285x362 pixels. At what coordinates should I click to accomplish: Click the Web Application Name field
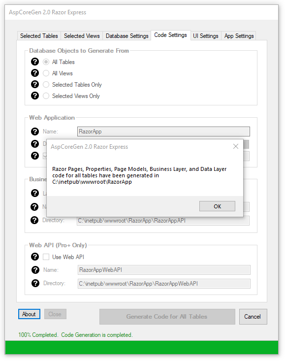point(163,132)
